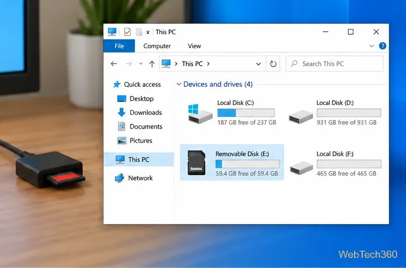Select Network in the navigation pane
The image size is (406, 268).
tap(140, 178)
